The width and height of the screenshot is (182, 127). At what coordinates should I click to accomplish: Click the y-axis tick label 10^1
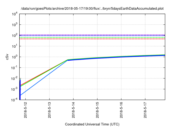click(x=15, y=46)
